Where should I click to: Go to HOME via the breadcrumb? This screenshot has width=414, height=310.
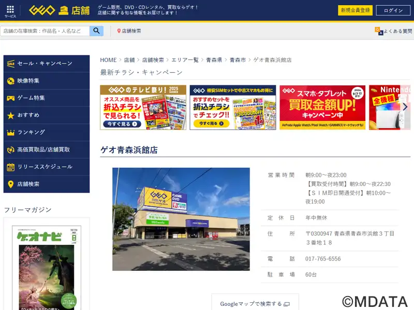pos(108,60)
